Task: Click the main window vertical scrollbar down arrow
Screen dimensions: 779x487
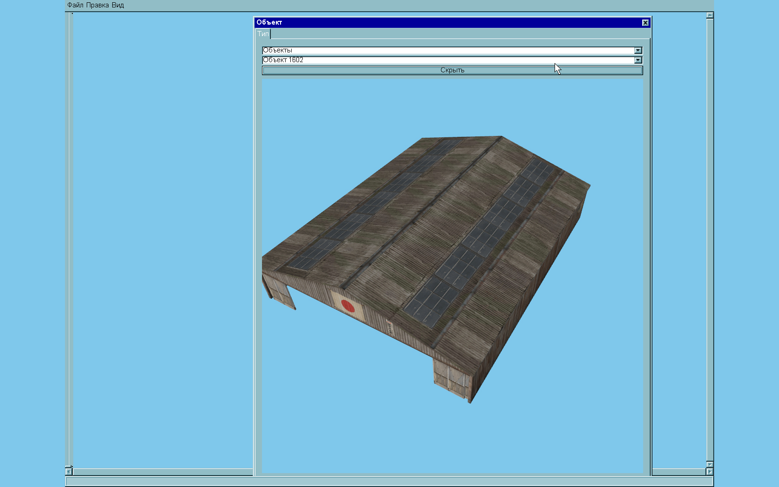Action: pos(709,464)
